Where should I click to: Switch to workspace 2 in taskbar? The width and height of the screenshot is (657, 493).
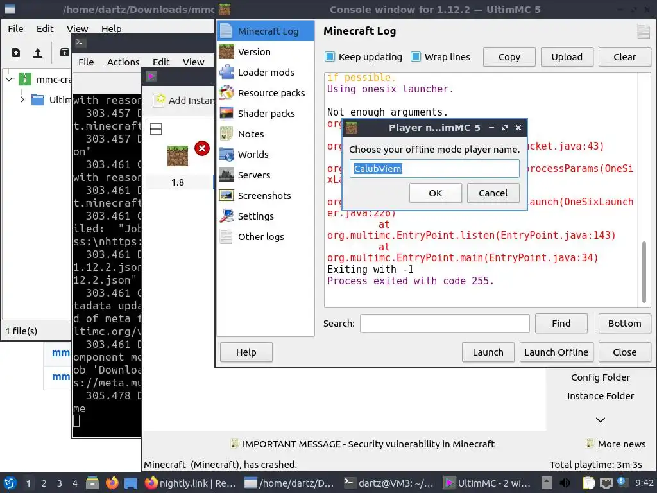point(44,483)
